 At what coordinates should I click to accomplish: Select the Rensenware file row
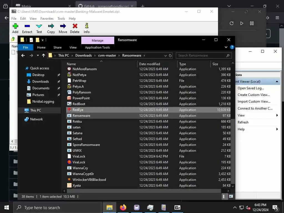(x=149, y=116)
